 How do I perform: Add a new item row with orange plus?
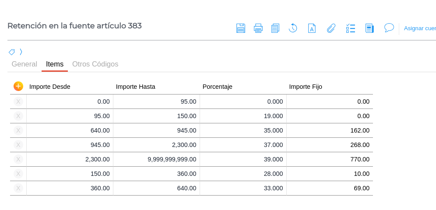pos(18,86)
